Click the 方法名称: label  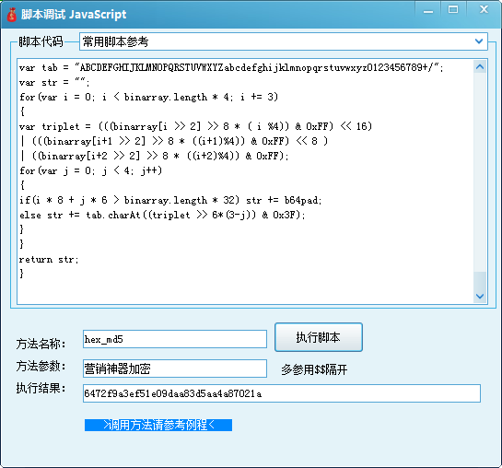[x=41, y=344]
